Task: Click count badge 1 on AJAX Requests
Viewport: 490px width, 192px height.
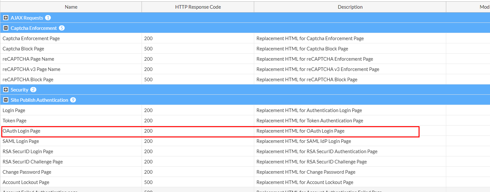Action: tap(48, 18)
